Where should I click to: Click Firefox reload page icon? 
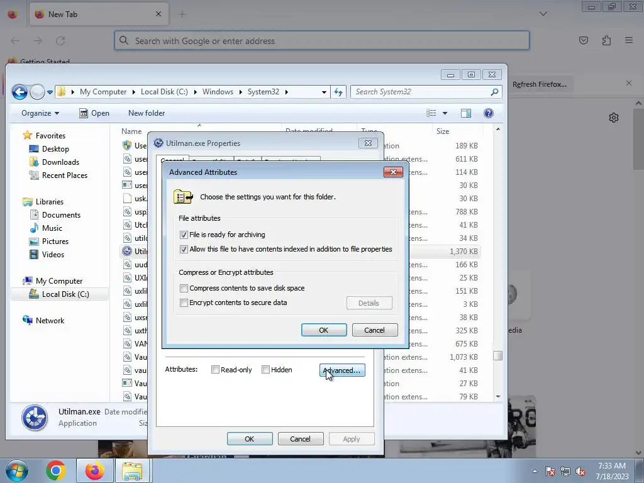[60, 41]
